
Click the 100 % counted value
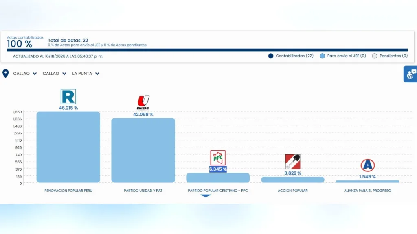click(x=20, y=44)
